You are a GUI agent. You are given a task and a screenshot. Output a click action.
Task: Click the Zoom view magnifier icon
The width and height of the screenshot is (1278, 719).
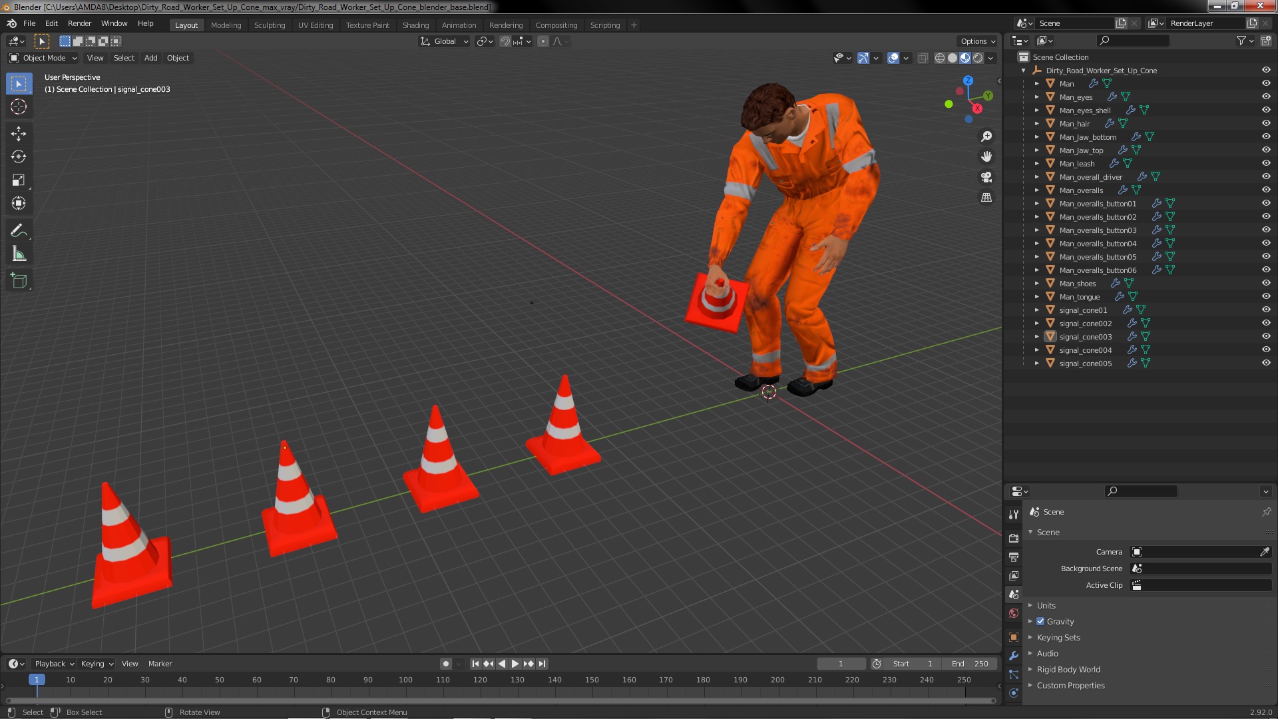pyautogui.click(x=986, y=136)
